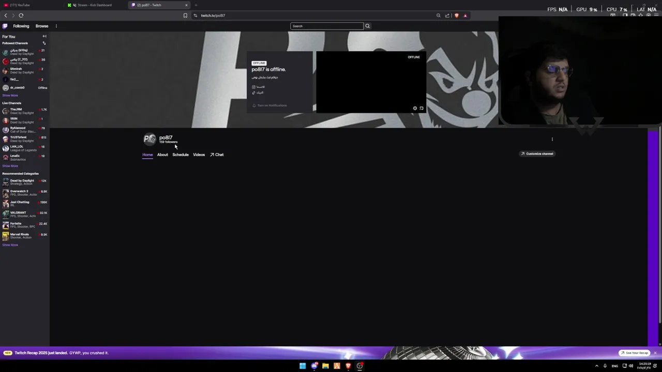Click the Instagram social link
662x372 pixels.
(258, 87)
